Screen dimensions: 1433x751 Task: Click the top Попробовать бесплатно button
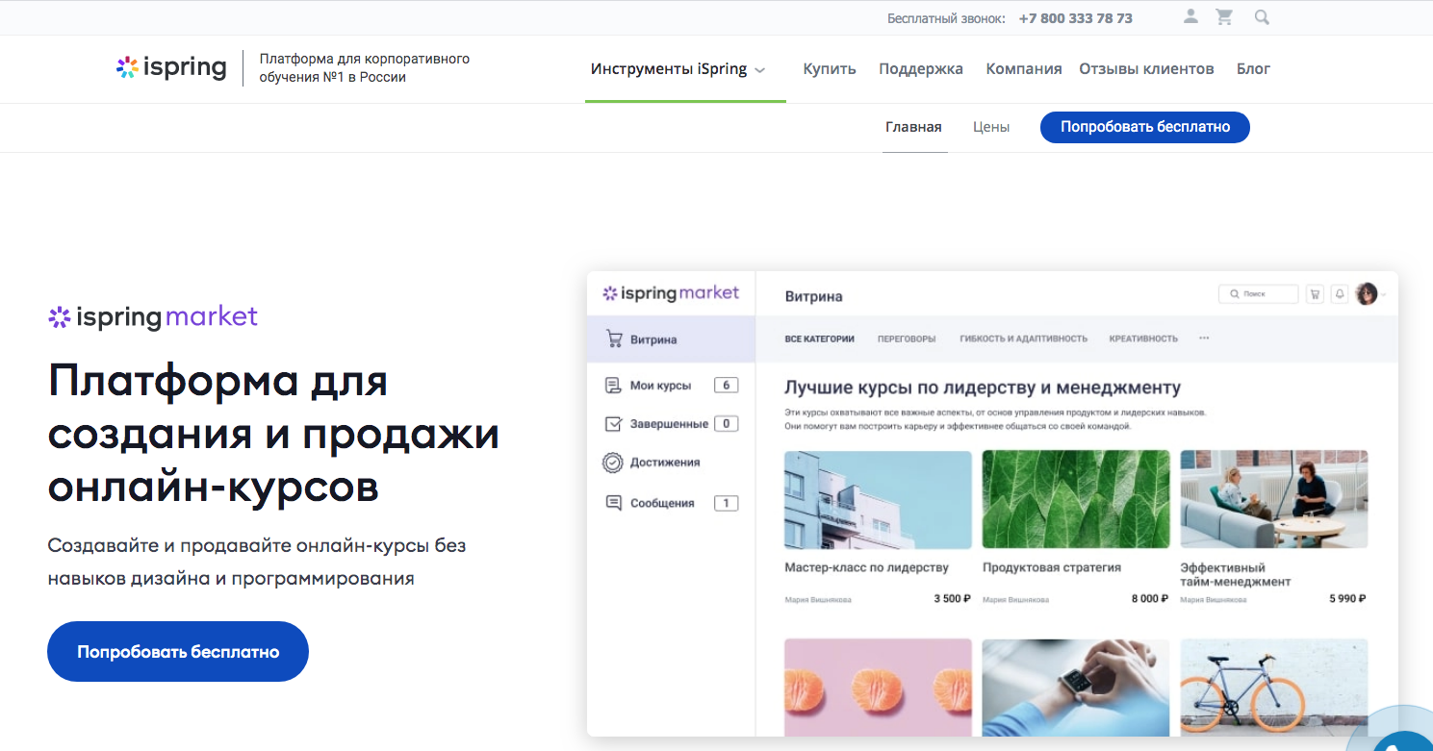click(x=1145, y=127)
